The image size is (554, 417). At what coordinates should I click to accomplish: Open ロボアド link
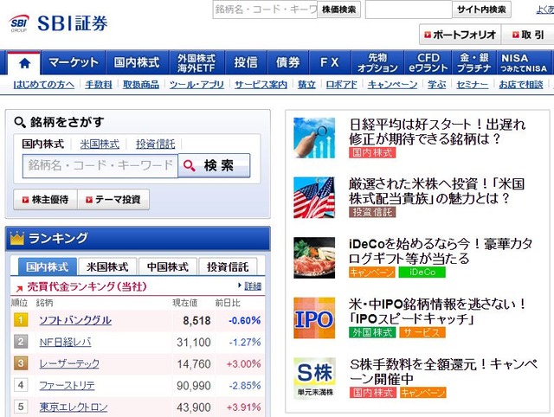pos(341,85)
